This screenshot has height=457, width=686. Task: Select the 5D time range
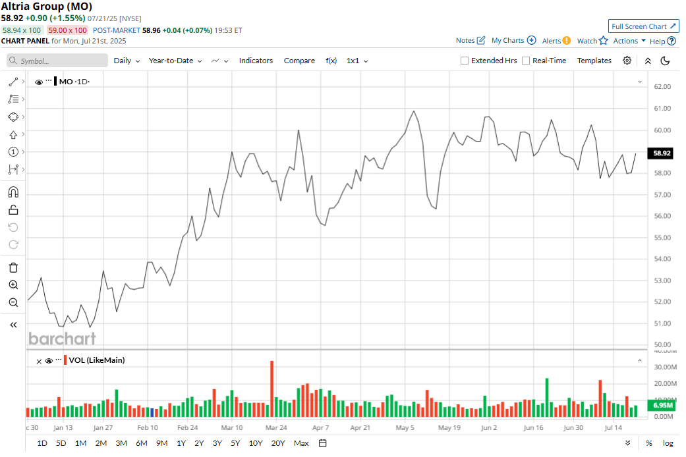coord(61,443)
